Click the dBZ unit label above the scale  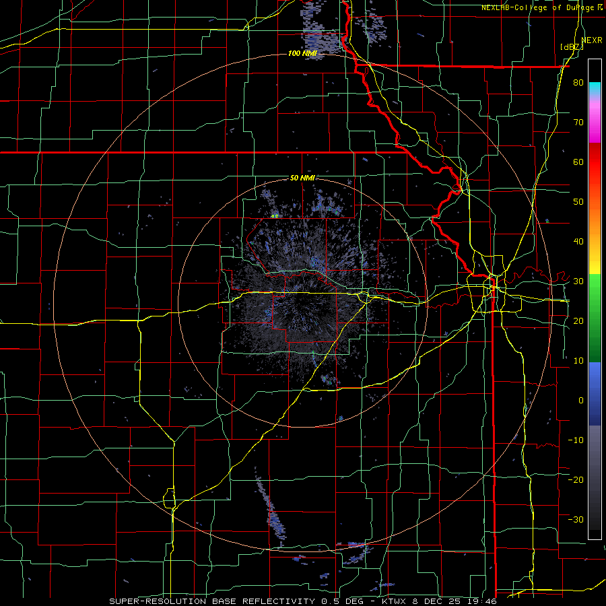572,46
